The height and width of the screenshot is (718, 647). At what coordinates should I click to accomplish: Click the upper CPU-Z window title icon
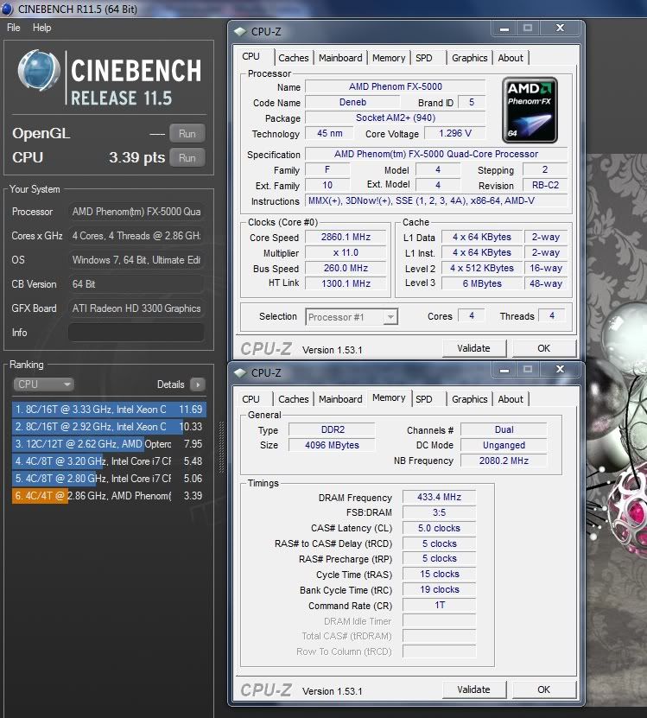click(239, 32)
